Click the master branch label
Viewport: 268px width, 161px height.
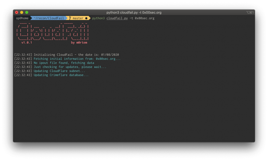[x=78, y=18]
